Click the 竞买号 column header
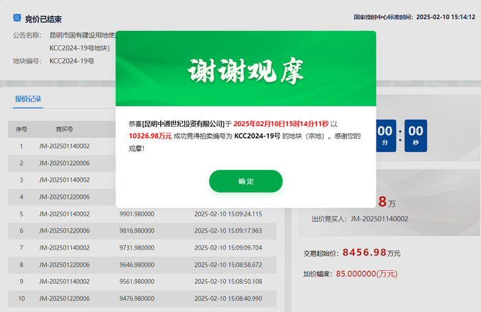This screenshot has width=481, height=312. pyautogui.click(x=65, y=129)
